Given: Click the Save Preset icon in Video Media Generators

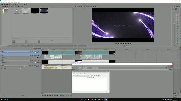Looking at the screenshot, I should click(170, 70).
